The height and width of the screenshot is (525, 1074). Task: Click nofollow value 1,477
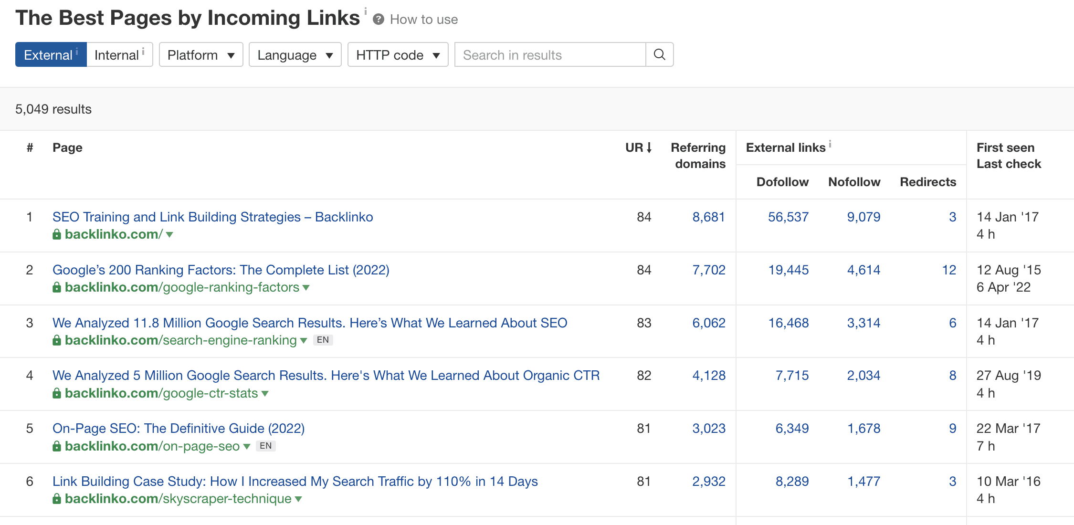[x=863, y=481]
